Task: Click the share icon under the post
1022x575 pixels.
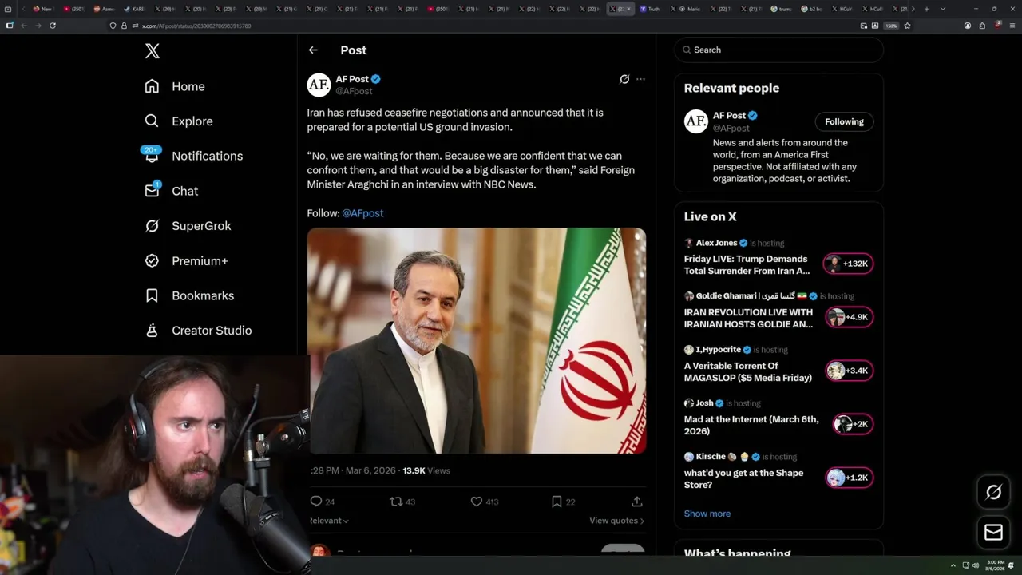Action: (637, 502)
